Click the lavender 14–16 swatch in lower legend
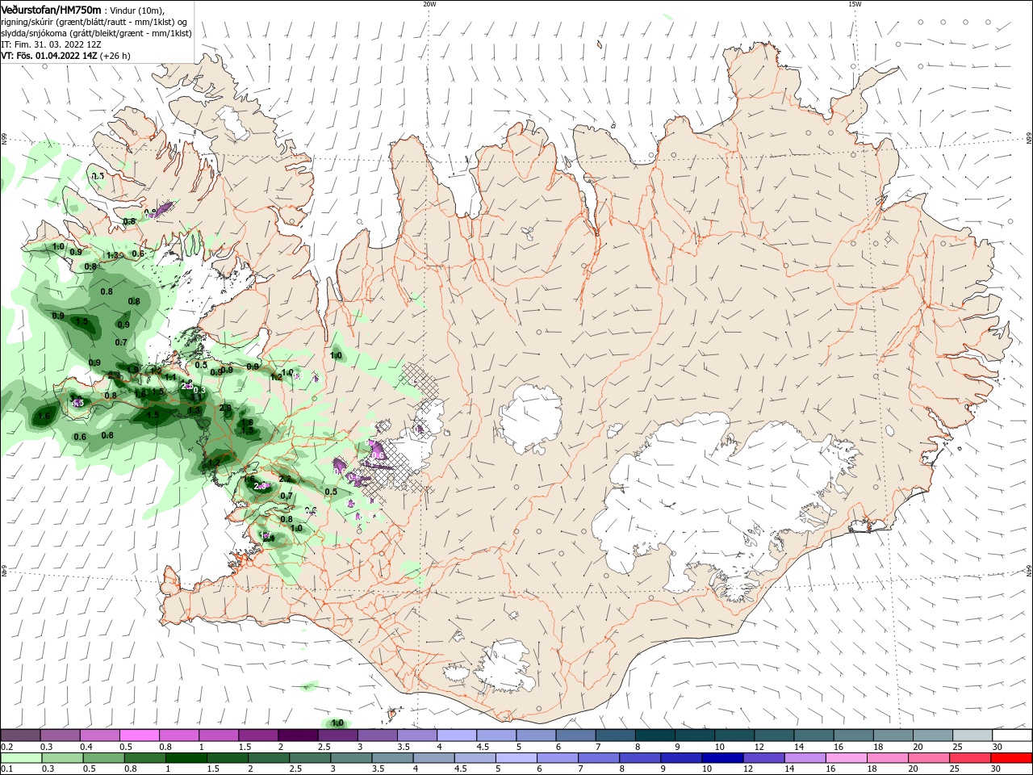The height and width of the screenshot is (775, 1033). (805, 758)
